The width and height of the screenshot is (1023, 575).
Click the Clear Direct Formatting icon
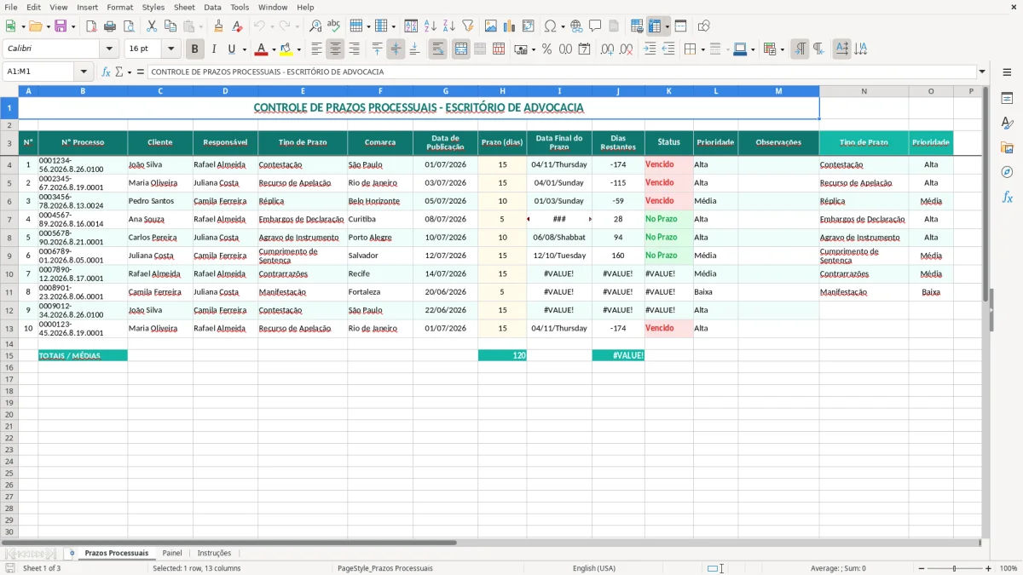(x=237, y=26)
